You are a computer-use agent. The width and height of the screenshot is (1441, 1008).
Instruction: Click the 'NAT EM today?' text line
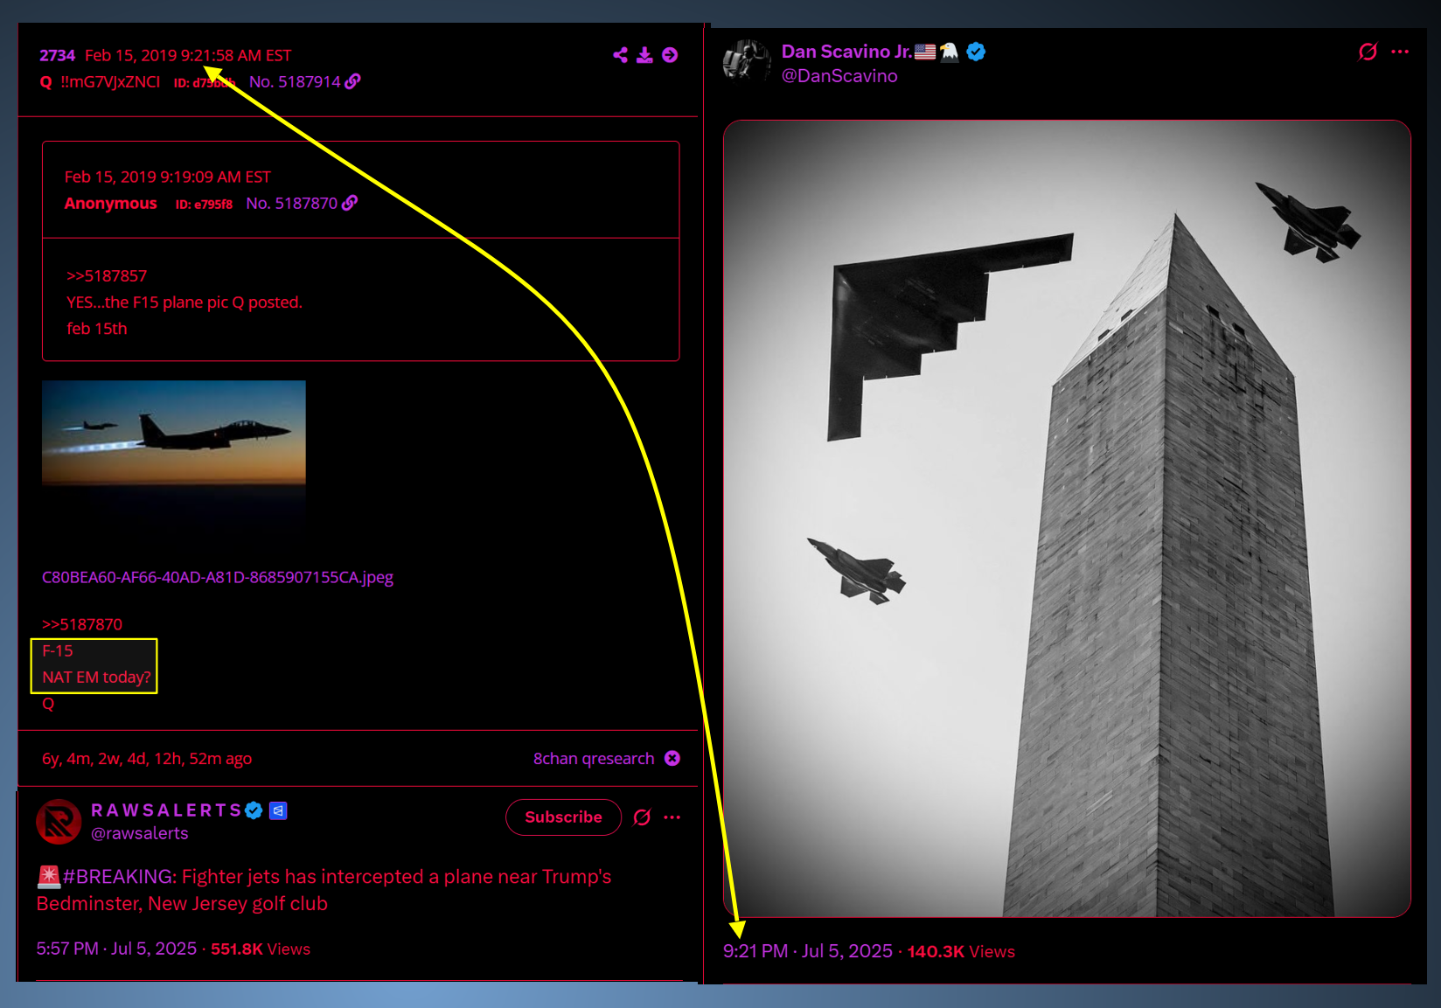pos(96,677)
